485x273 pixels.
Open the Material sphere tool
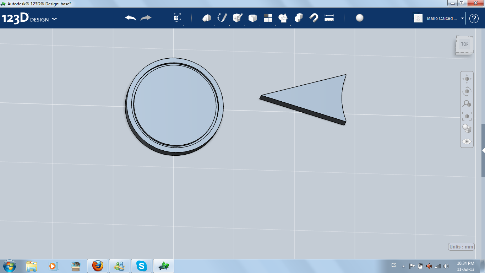(360, 18)
